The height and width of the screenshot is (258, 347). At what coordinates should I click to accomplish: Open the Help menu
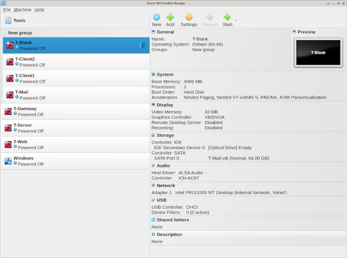point(40,10)
